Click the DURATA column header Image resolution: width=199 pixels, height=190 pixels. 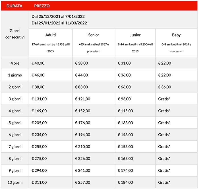click(15, 6)
